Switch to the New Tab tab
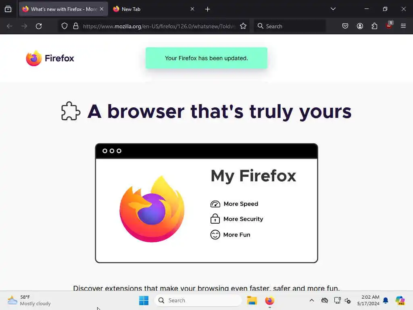The width and height of the screenshot is (413, 310). click(153, 9)
